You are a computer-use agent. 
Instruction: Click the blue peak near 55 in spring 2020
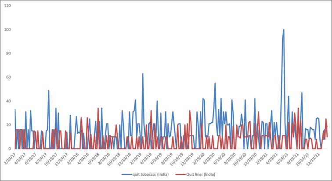click(215, 83)
